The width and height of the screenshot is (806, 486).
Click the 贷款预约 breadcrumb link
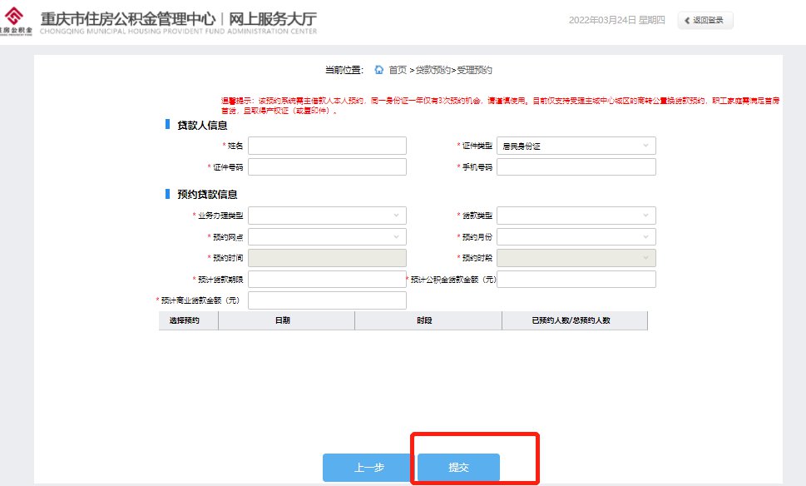tap(433, 70)
